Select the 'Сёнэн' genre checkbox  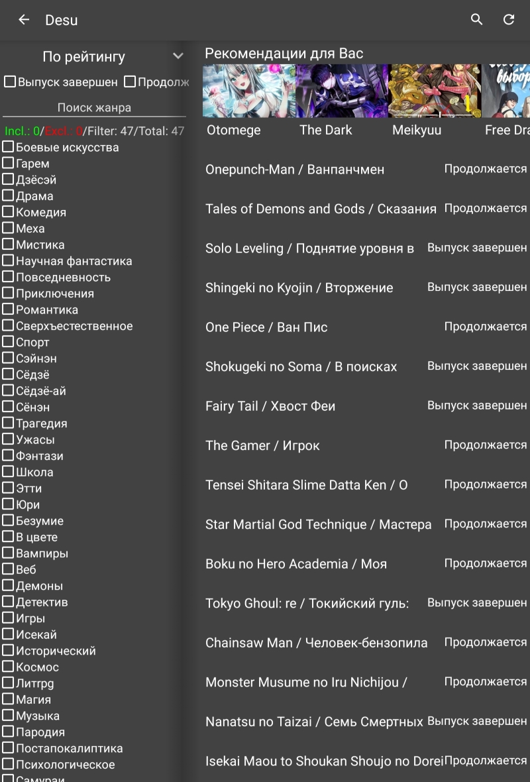[8, 406]
